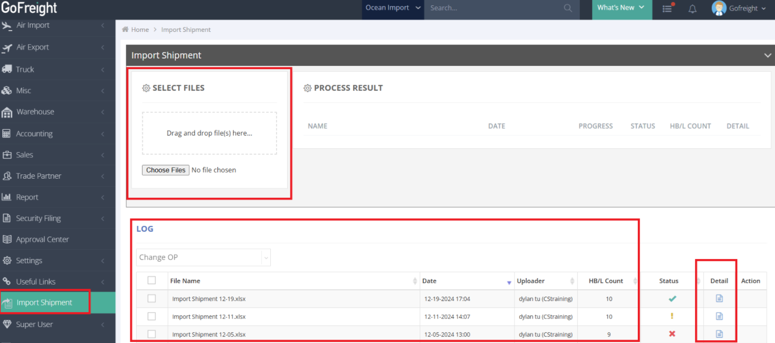View detail icon for Import Shipment 12-19.xlsx
The image size is (775, 343).
[x=718, y=298]
